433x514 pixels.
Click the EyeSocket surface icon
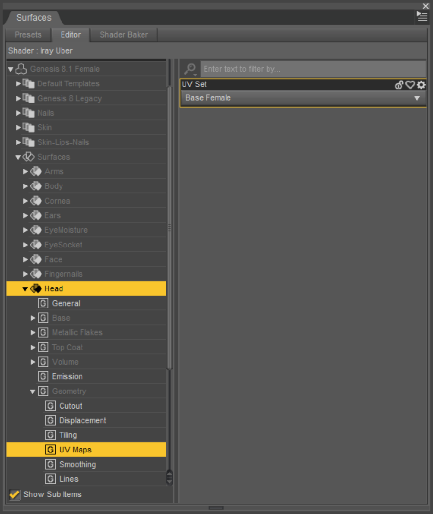[36, 245]
